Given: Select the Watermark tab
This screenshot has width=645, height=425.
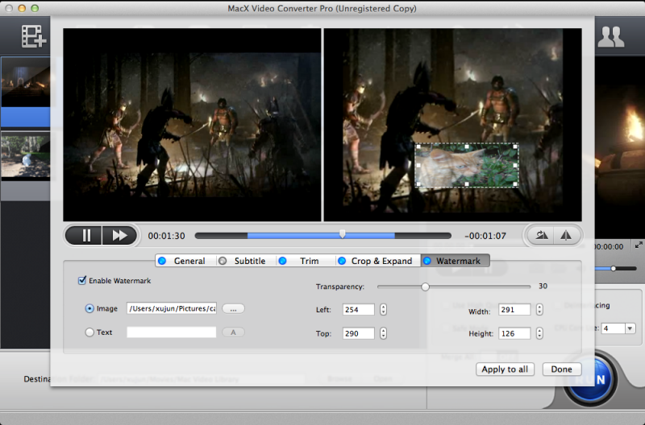Looking at the screenshot, I should [x=455, y=261].
